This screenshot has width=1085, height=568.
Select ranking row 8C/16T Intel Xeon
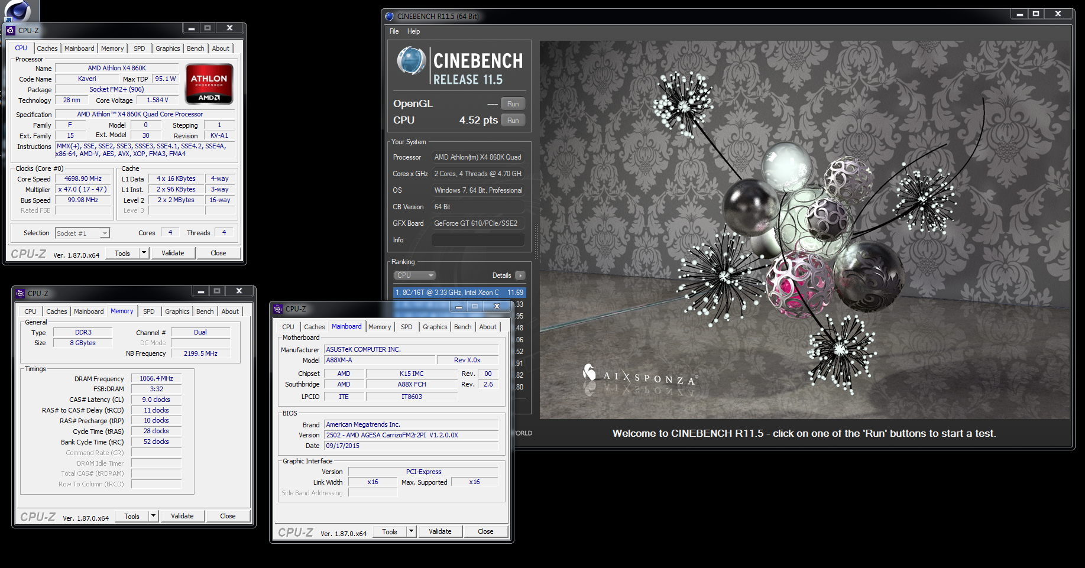pyautogui.click(x=459, y=293)
